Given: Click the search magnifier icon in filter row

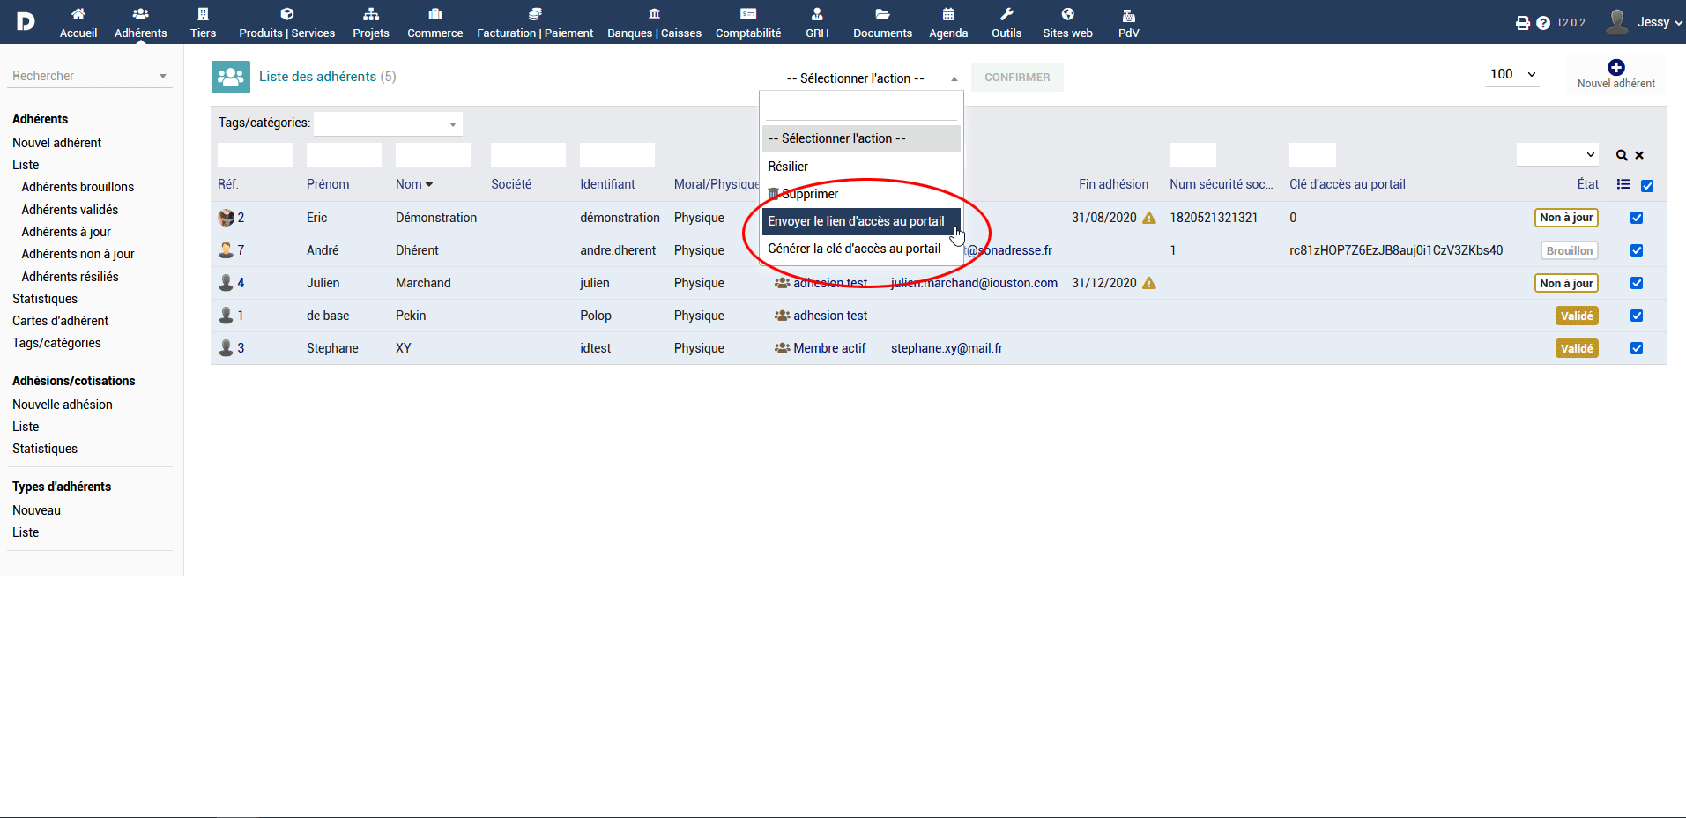Looking at the screenshot, I should point(1621,155).
